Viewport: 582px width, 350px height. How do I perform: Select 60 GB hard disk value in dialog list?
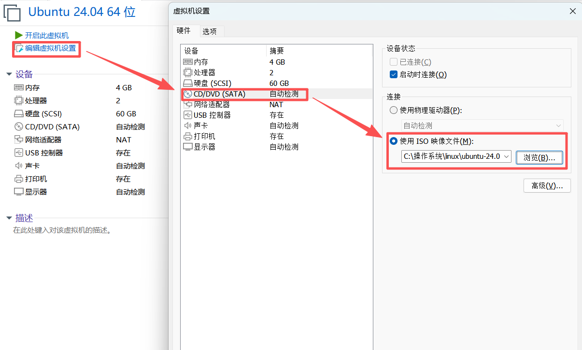pyautogui.click(x=279, y=83)
